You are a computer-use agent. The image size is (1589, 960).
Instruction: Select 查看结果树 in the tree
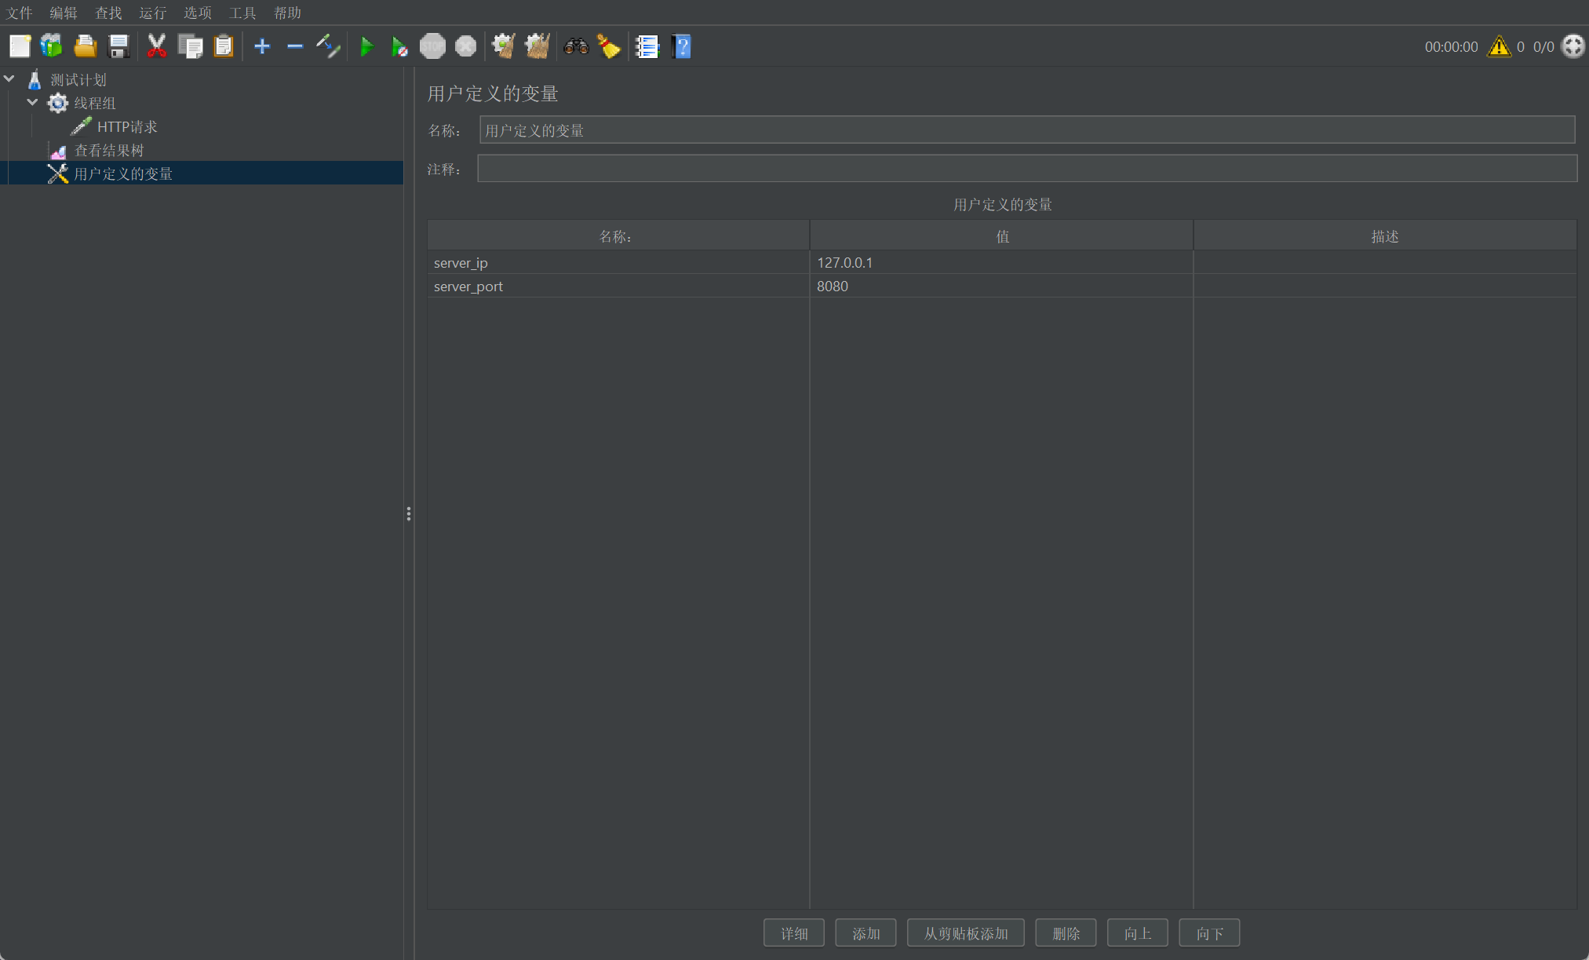coord(109,150)
